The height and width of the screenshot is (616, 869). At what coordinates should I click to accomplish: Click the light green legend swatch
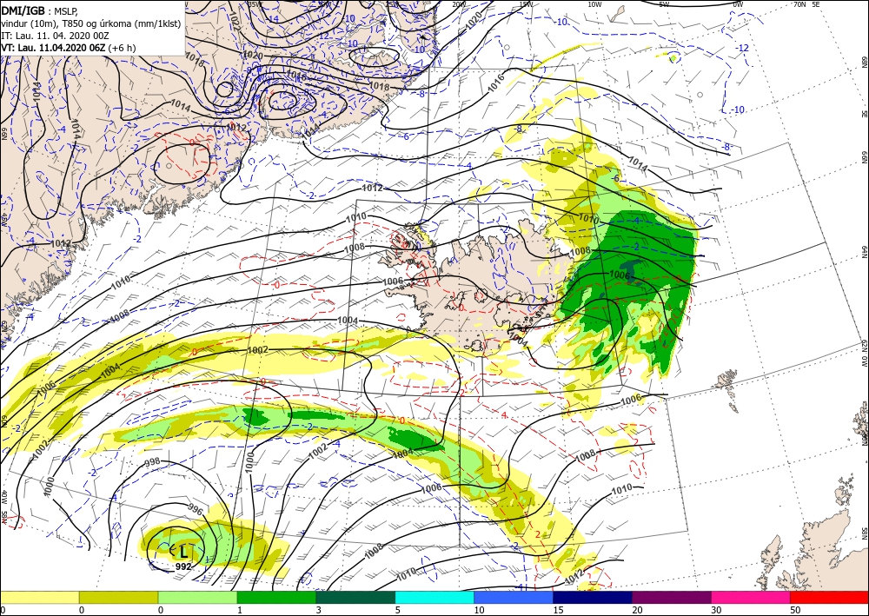click(197, 597)
